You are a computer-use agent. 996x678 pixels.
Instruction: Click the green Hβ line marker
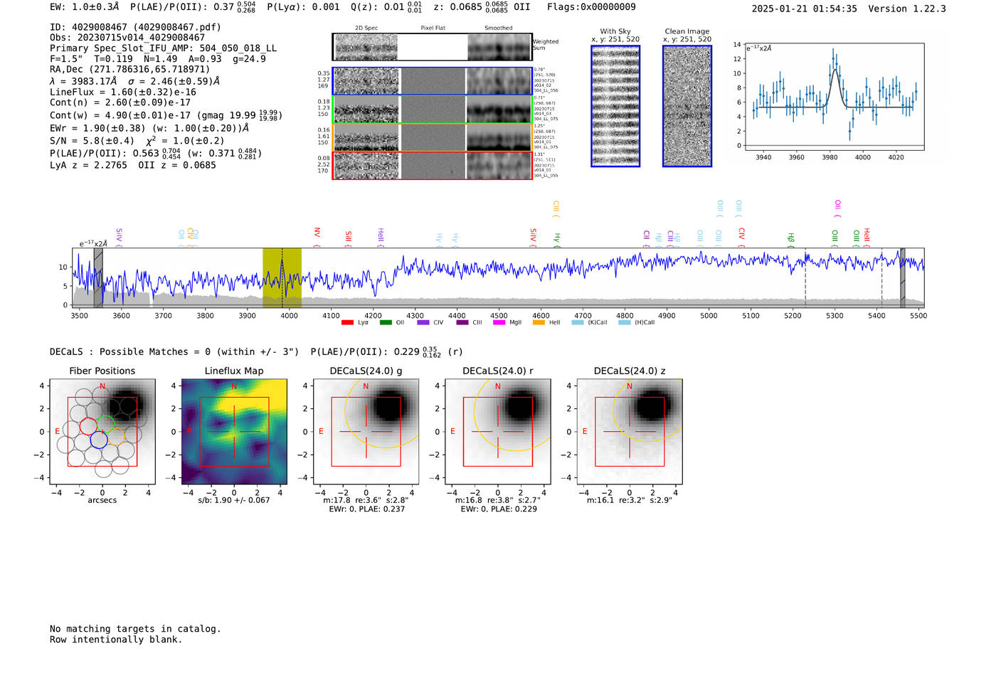tap(790, 239)
